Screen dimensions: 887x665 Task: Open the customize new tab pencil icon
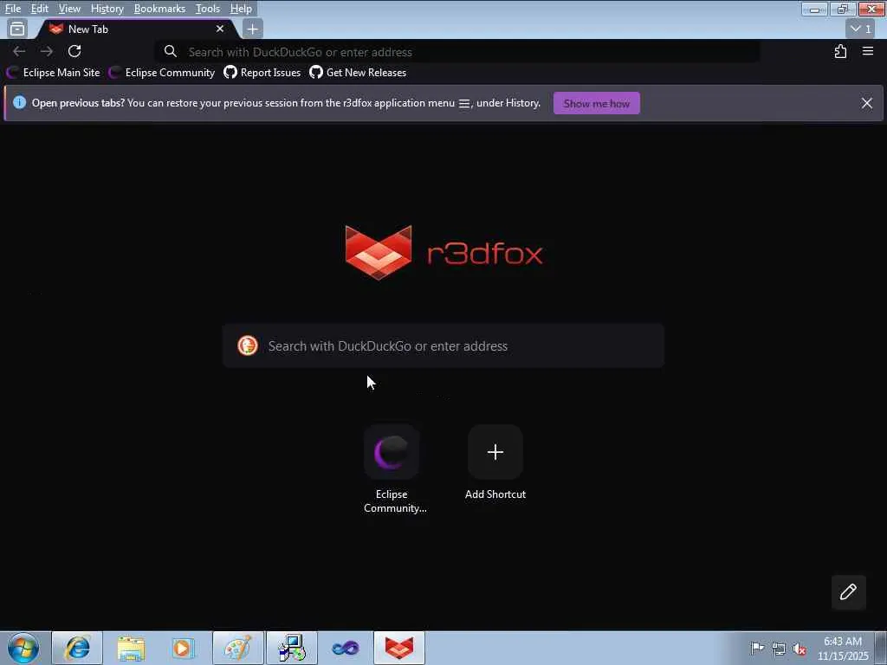[848, 592]
